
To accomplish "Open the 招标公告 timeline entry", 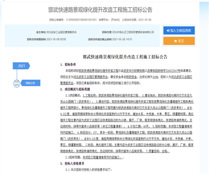I will pyautogui.click(x=30, y=83).
